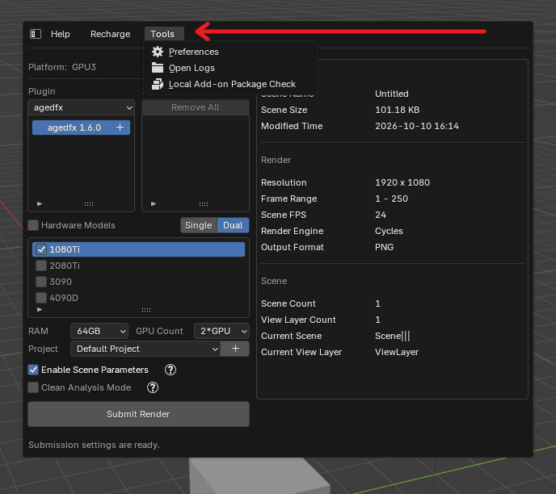Click the selected plugins list grip dots

click(204, 204)
